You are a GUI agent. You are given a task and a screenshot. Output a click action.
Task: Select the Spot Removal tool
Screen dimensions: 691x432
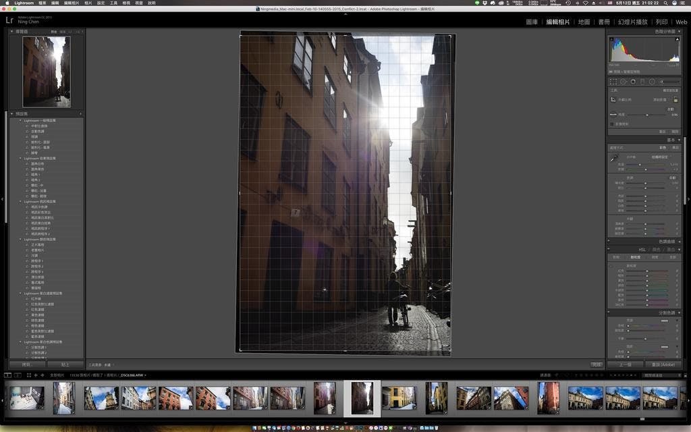pos(623,82)
